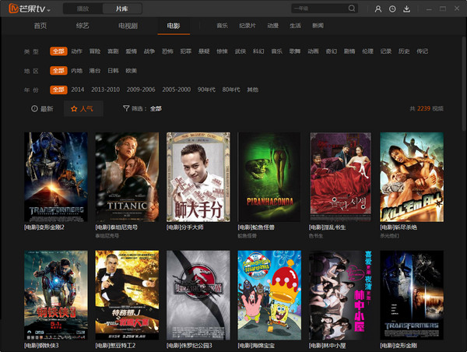
Task: Sort by 最新 latest
Action: point(42,109)
